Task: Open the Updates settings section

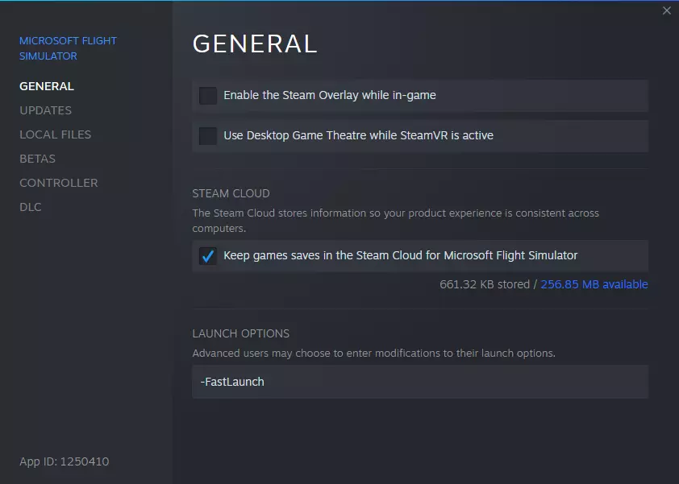Action: (45, 110)
